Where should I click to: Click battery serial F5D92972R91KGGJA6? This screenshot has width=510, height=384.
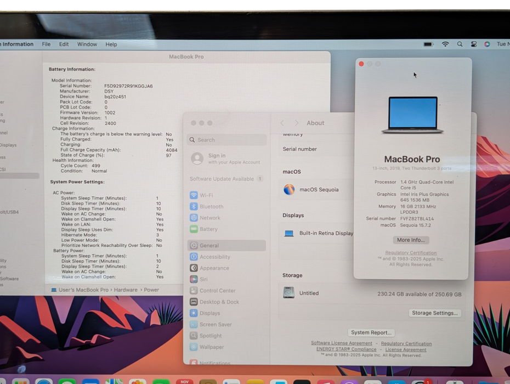pos(128,86)
